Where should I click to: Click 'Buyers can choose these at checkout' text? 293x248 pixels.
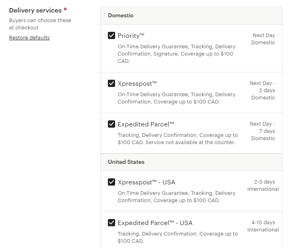(x=40, y=24)
